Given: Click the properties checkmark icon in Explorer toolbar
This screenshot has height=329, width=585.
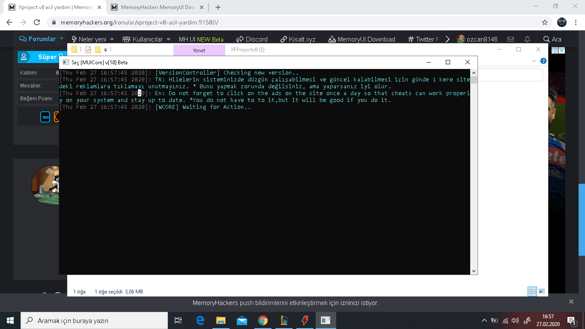Looking at the screenshot, I should click(x=88, y=50).
